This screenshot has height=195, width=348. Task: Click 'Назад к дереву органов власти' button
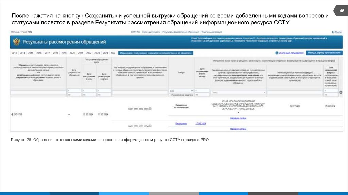pyautogui.click(x=324, y=53)
